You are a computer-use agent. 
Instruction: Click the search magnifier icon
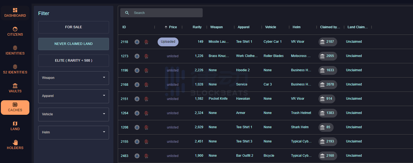click(x=127, y=13)
